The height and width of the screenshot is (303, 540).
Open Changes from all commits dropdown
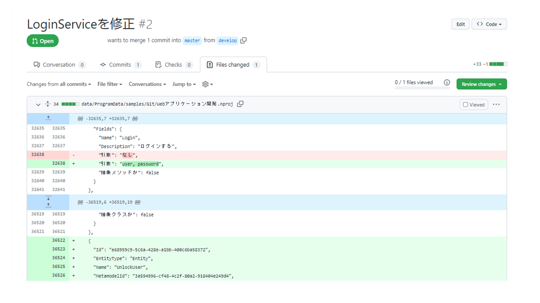coord(59,84)
